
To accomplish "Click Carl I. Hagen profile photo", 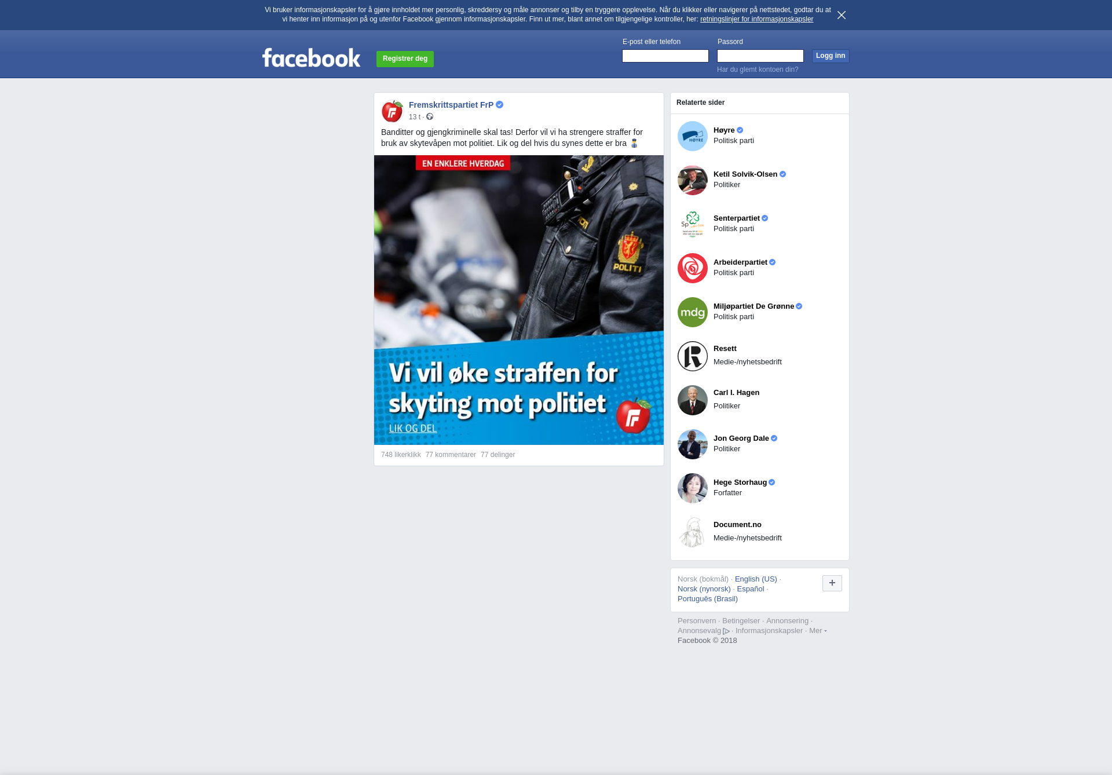I will pyautogui.click(x=693, y=400).
